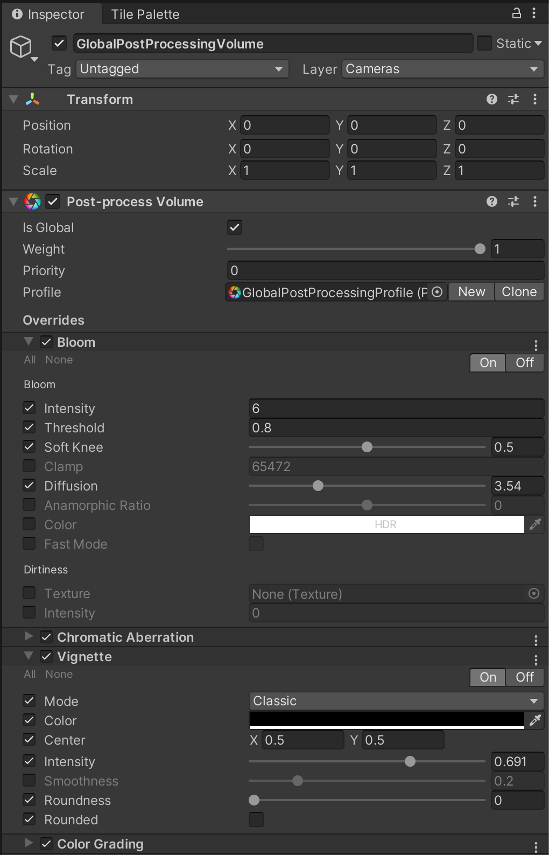Turn Bloom overrides Off
This screenshot has width=549, height=855.
(525, 363)
